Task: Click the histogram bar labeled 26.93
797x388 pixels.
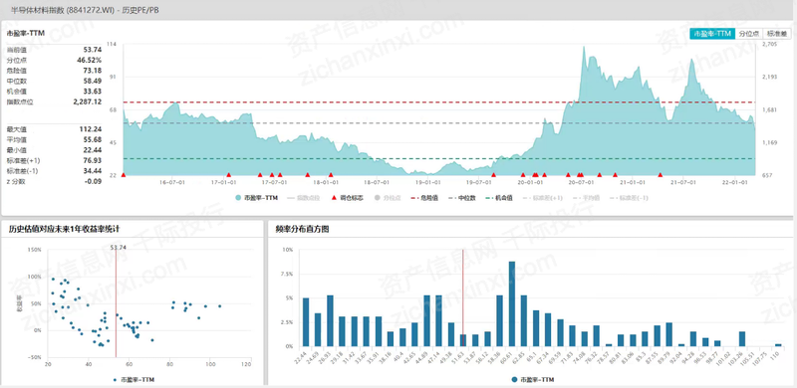Action: [330, 320]
